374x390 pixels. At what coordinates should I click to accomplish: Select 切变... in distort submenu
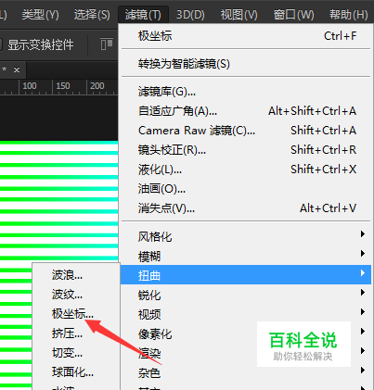[76, 352]
